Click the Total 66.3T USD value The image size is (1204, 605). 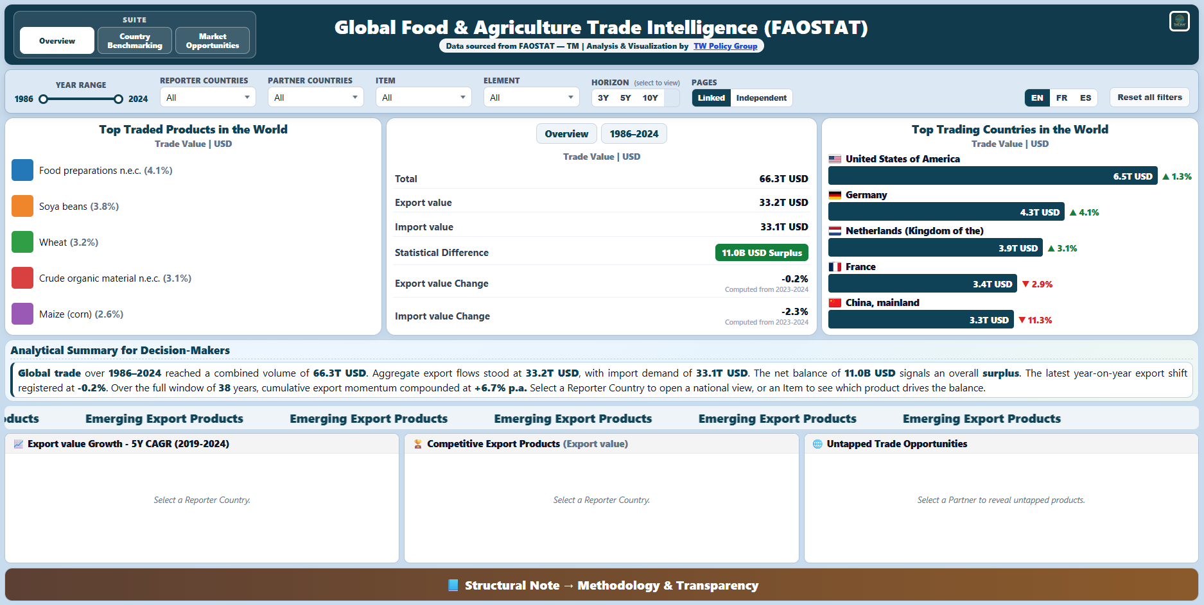783,179
